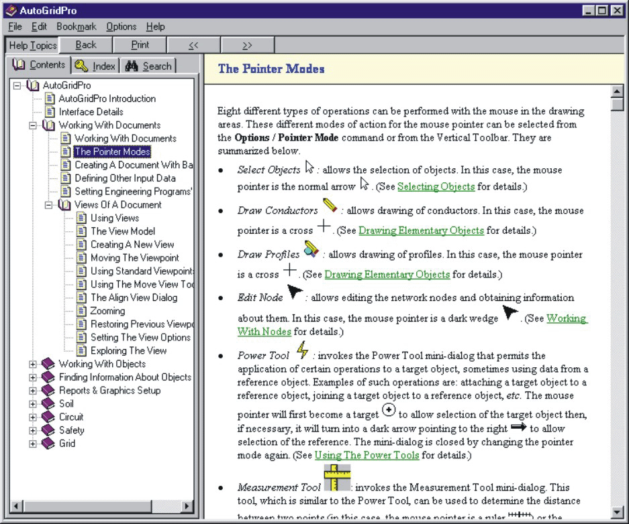Follow Drawing Elementary Objects link under Draw Profiles
Screen dimensions: 629x524
pyautogui.click(x=387, y=275)
